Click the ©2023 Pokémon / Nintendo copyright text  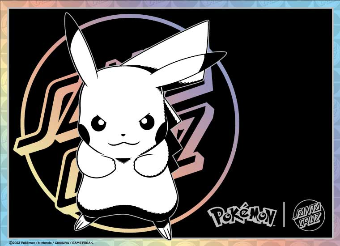point(51,243)
